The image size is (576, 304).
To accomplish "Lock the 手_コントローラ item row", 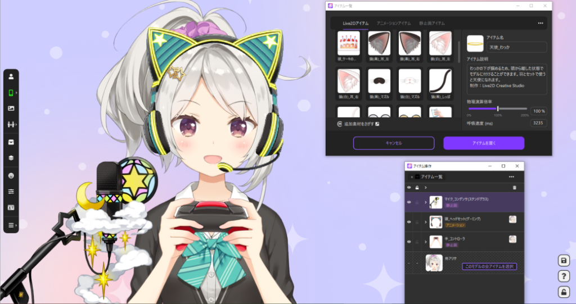I will 417,242.
